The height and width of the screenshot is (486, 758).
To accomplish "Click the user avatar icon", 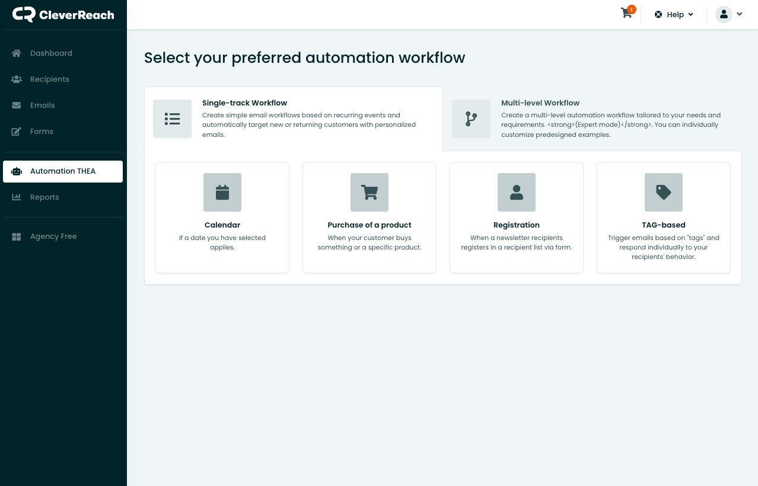I will 724,14.
